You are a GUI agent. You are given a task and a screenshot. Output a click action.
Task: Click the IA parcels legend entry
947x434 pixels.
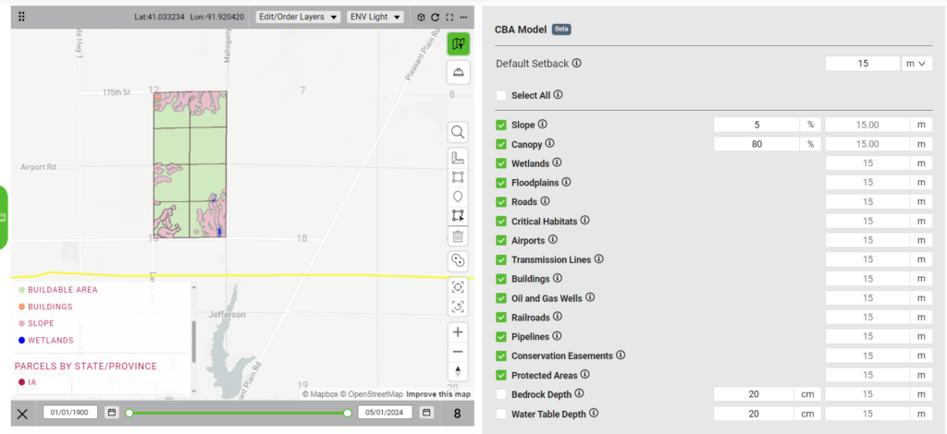coord(27,382)
